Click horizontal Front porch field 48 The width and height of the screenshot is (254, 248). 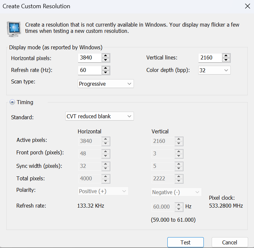point(90,154)
